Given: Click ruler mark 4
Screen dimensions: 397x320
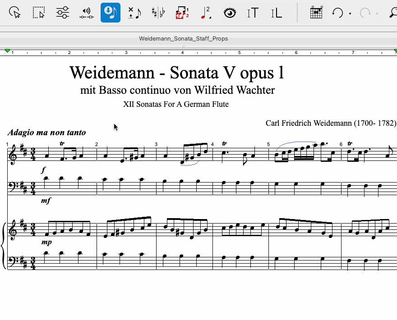Looking at the screenshot, I should (182, 53).
